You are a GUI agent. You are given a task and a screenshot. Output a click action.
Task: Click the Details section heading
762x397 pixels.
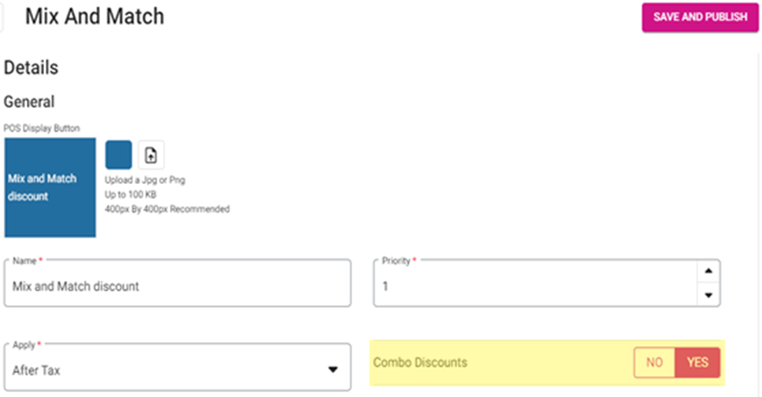click(x=31, y=68)
